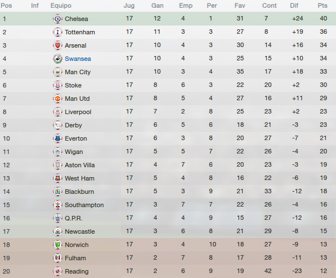This screenshot has height=278, width=336.
Task: Open Man City via its badge
Action: tap(58, 72)
